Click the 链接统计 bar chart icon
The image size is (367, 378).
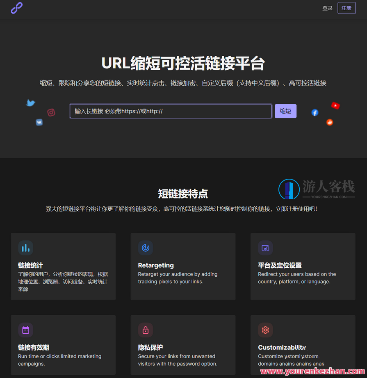[26, 248]
